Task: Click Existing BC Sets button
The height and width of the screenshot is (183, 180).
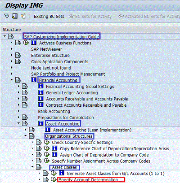Action: (x=49, y=17)
